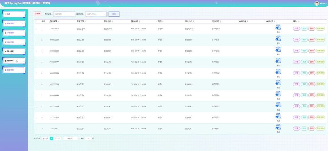The image size is (328, 151).
Task: Click sort arrows beside 操作 header
Action: click(x=298, y=21)
